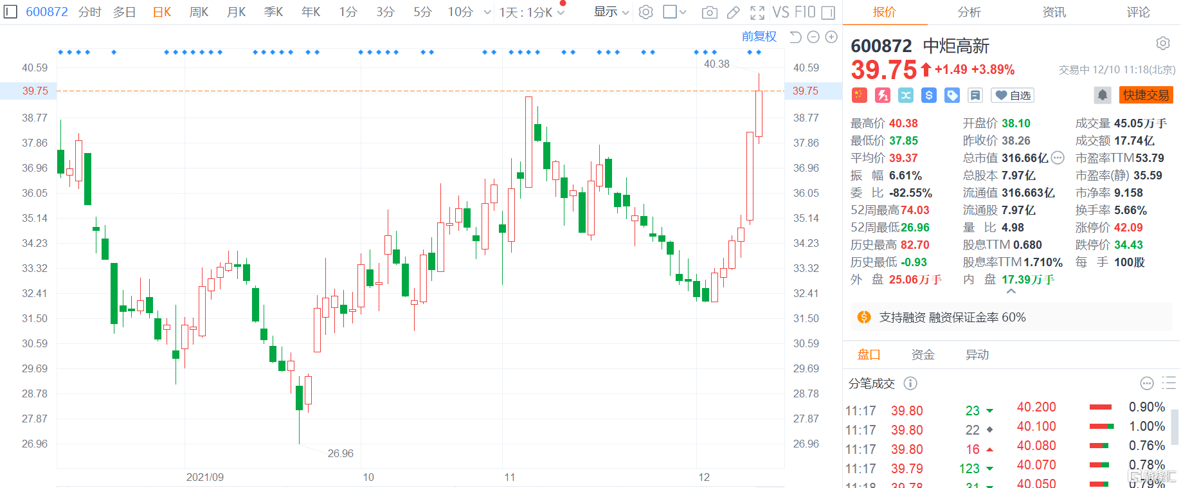
Task: Switch to the 分析 tab
Action: (x=969, y=12)
